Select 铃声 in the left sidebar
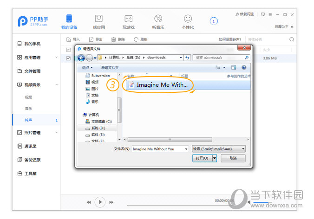 29,120
